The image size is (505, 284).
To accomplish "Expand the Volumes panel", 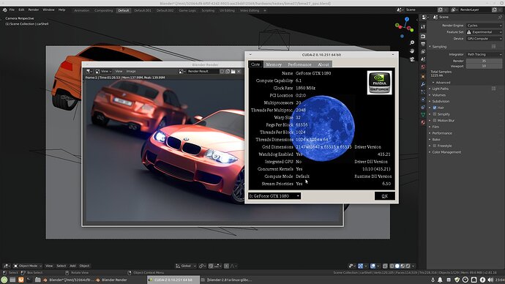I will coord(439,95).
